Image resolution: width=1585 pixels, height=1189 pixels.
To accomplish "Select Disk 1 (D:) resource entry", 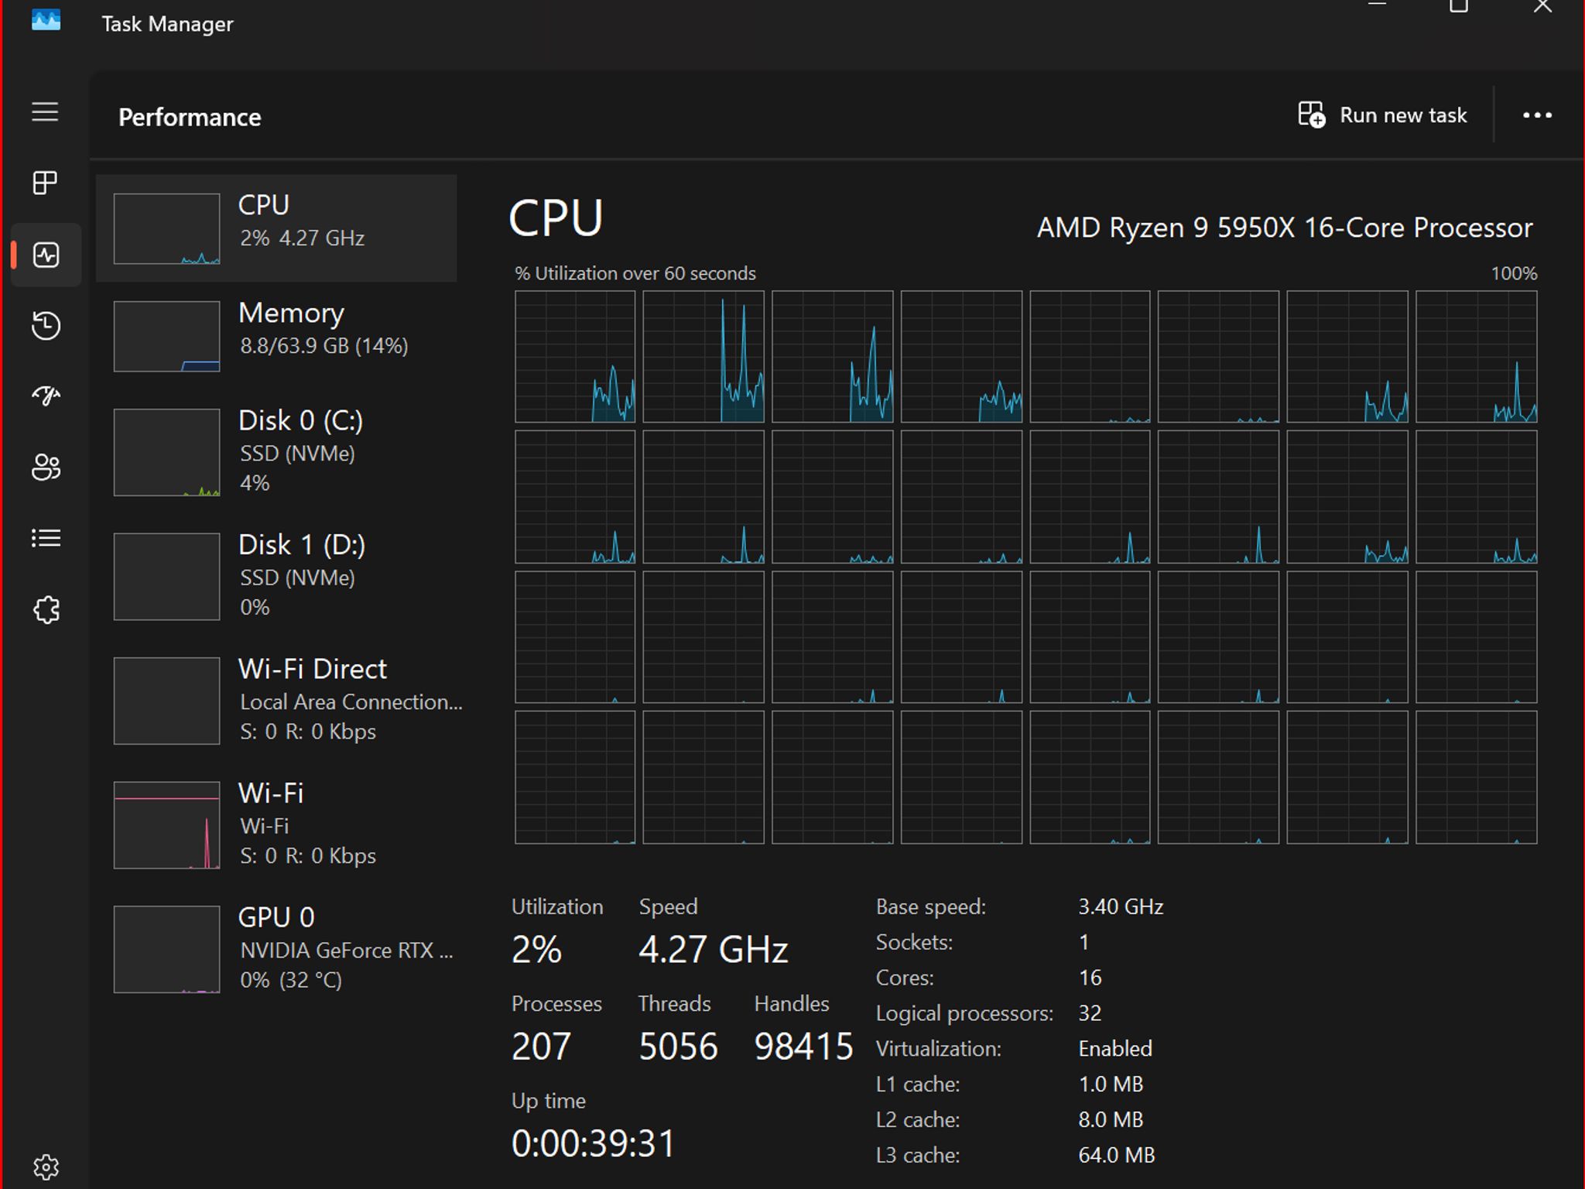I will point(276,576).
